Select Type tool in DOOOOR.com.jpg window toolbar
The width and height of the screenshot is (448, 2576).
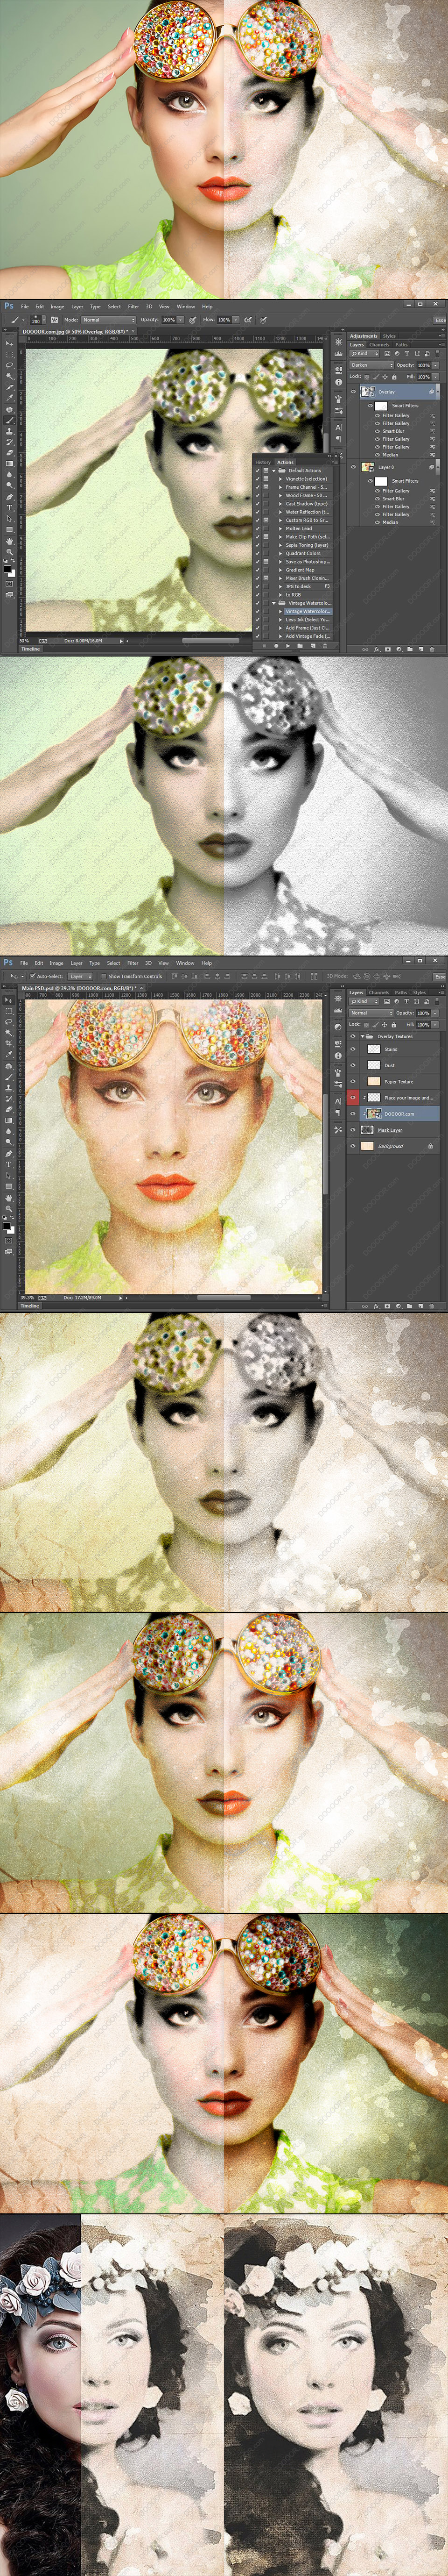pos(9,507)
